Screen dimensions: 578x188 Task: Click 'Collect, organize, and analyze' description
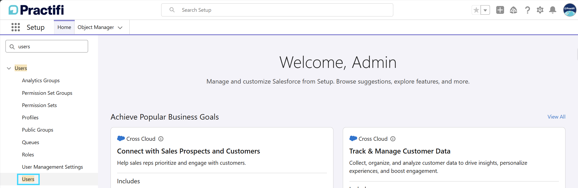point(438,167)
